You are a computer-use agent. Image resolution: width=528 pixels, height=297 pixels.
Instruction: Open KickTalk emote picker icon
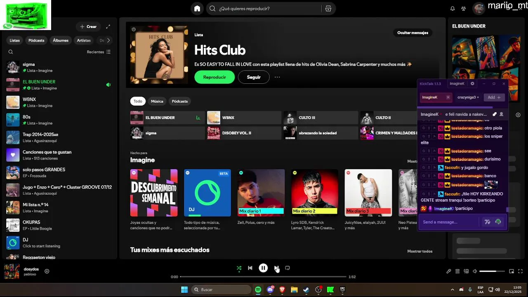[487, 222]
